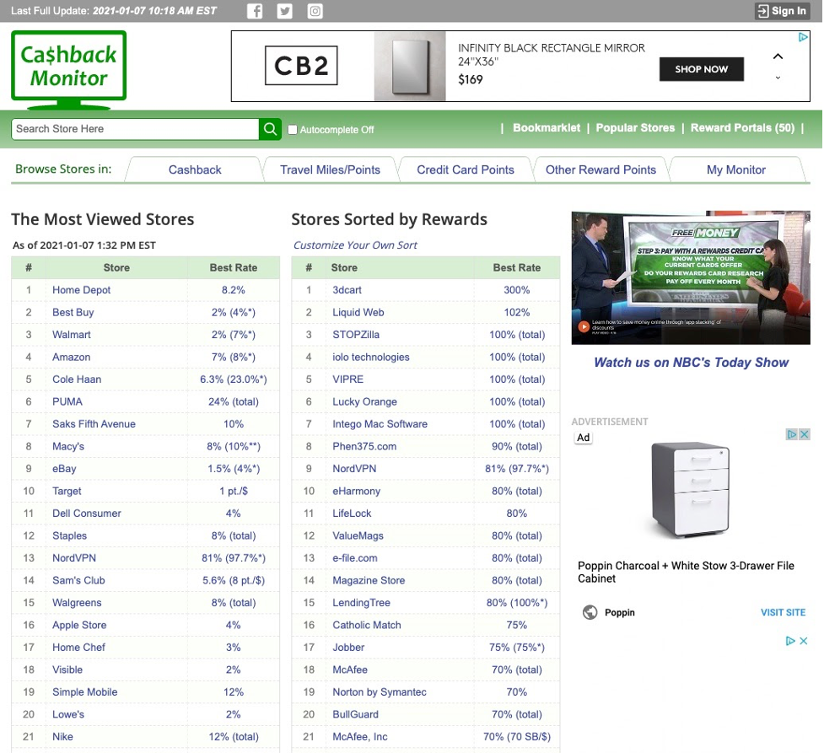Select the My Monitor tab
The width and height of the screenshot is (824, 753).
[735, 169]
